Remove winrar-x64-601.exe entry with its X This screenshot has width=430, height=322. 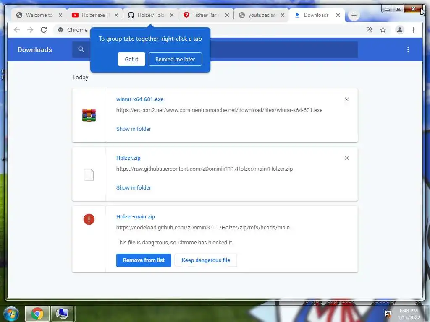coord(347,99)
